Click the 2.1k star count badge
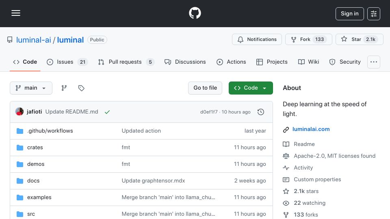This screenshot has height=219, width=390. (370, 39)
